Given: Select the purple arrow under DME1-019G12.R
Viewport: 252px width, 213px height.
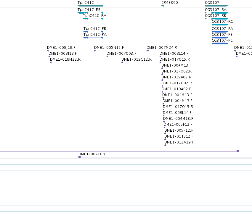Looking at the screenshot, I should (122, 62).
